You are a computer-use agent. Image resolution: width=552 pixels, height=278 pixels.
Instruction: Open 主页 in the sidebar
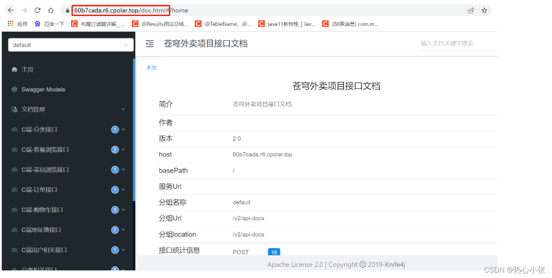tap(67, 69)
